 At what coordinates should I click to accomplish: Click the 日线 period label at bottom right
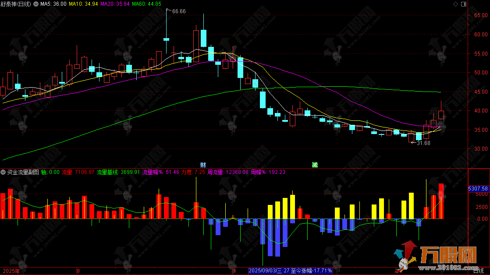(x=479, y=271)
